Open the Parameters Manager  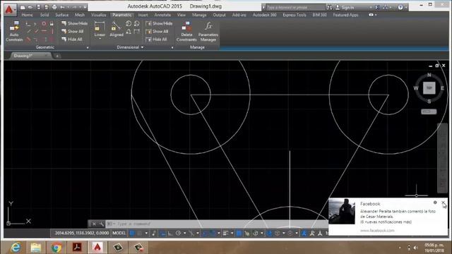(x=208, y=32)
